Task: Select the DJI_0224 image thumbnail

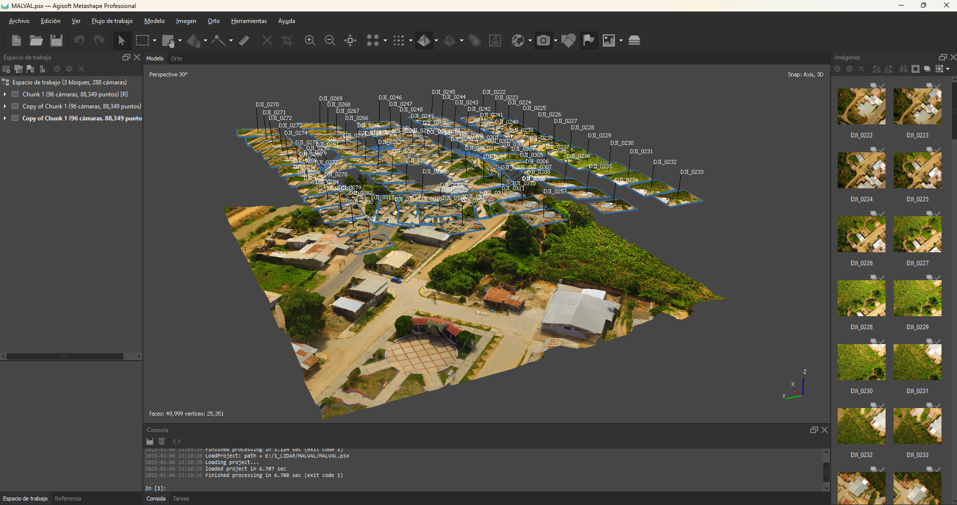Action: pyautogui.click(x=861, y=171)
